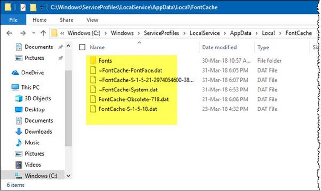Click the Videos icon in sidebar

tap(19, 165)
